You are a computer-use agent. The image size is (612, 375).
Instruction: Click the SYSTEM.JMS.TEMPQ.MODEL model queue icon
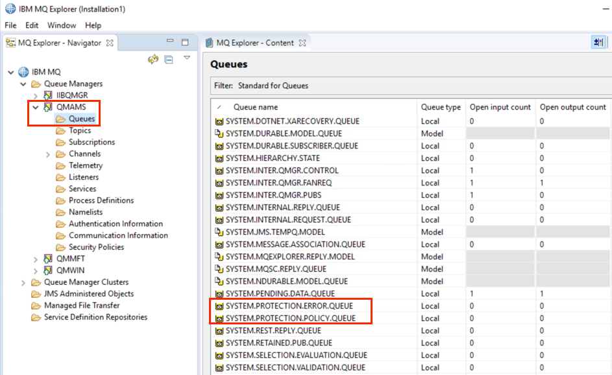point(219,232)
